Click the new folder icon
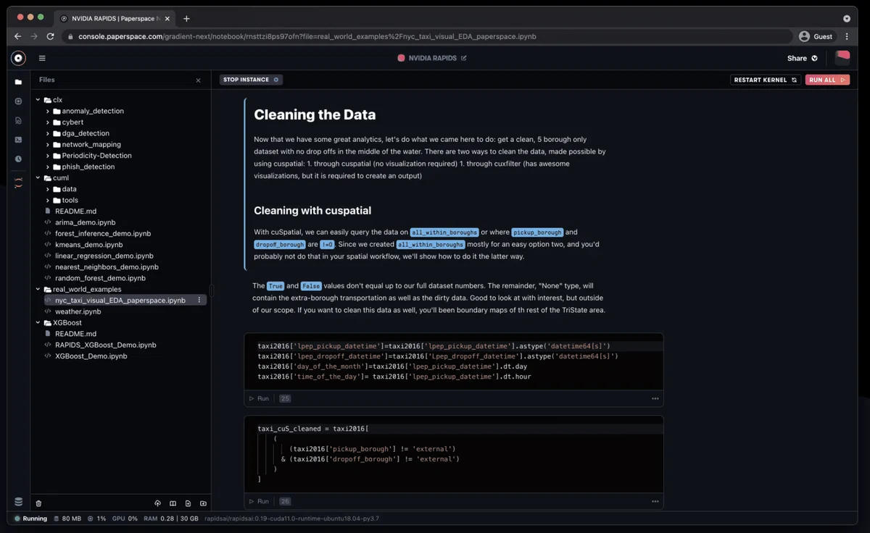 coord(203,503)
